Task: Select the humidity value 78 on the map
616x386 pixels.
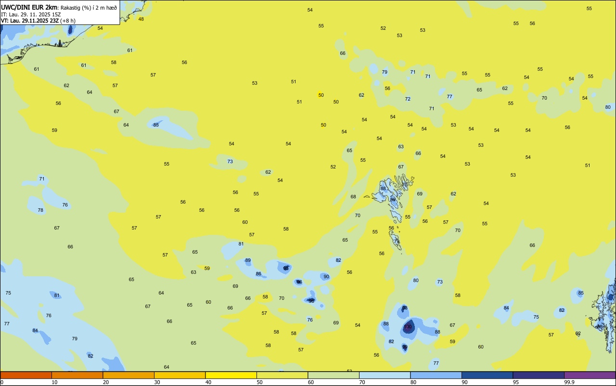Action: click(40, 210)
